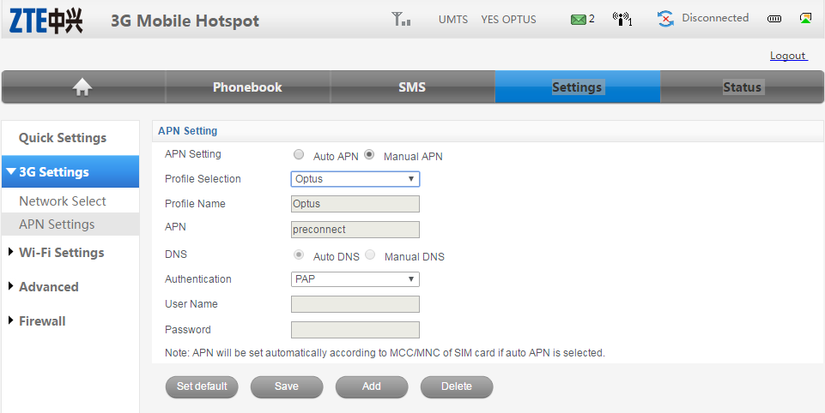Viewport: 825px width, 413px height.
Task: Go to Home via house icon
Action: (x=82, y=87)
